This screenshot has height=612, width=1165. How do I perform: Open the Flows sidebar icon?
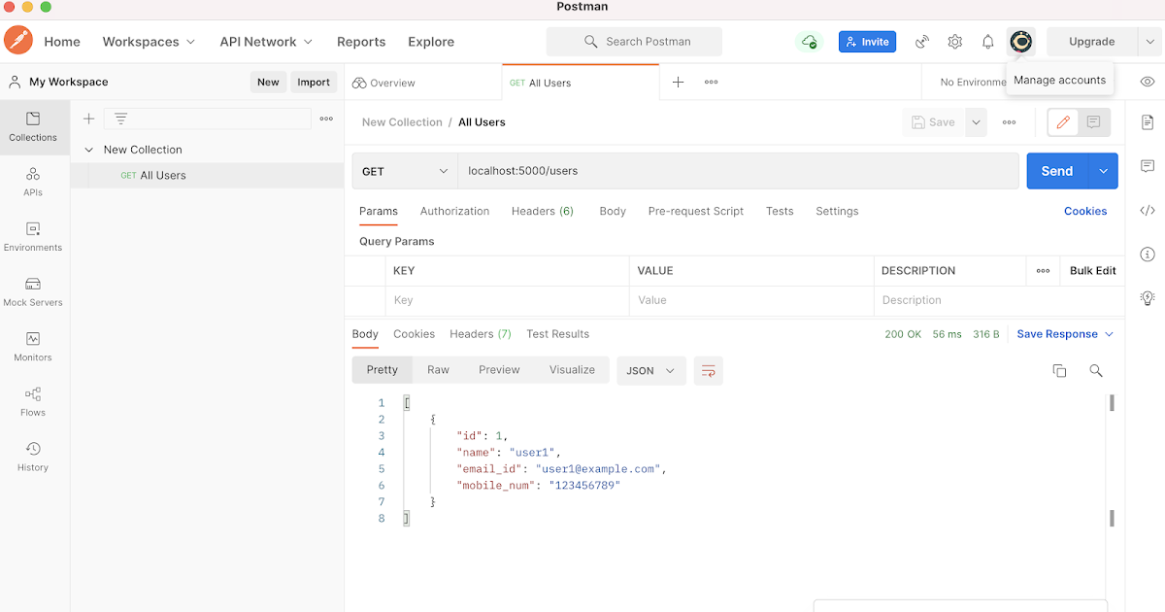(33, 401)
